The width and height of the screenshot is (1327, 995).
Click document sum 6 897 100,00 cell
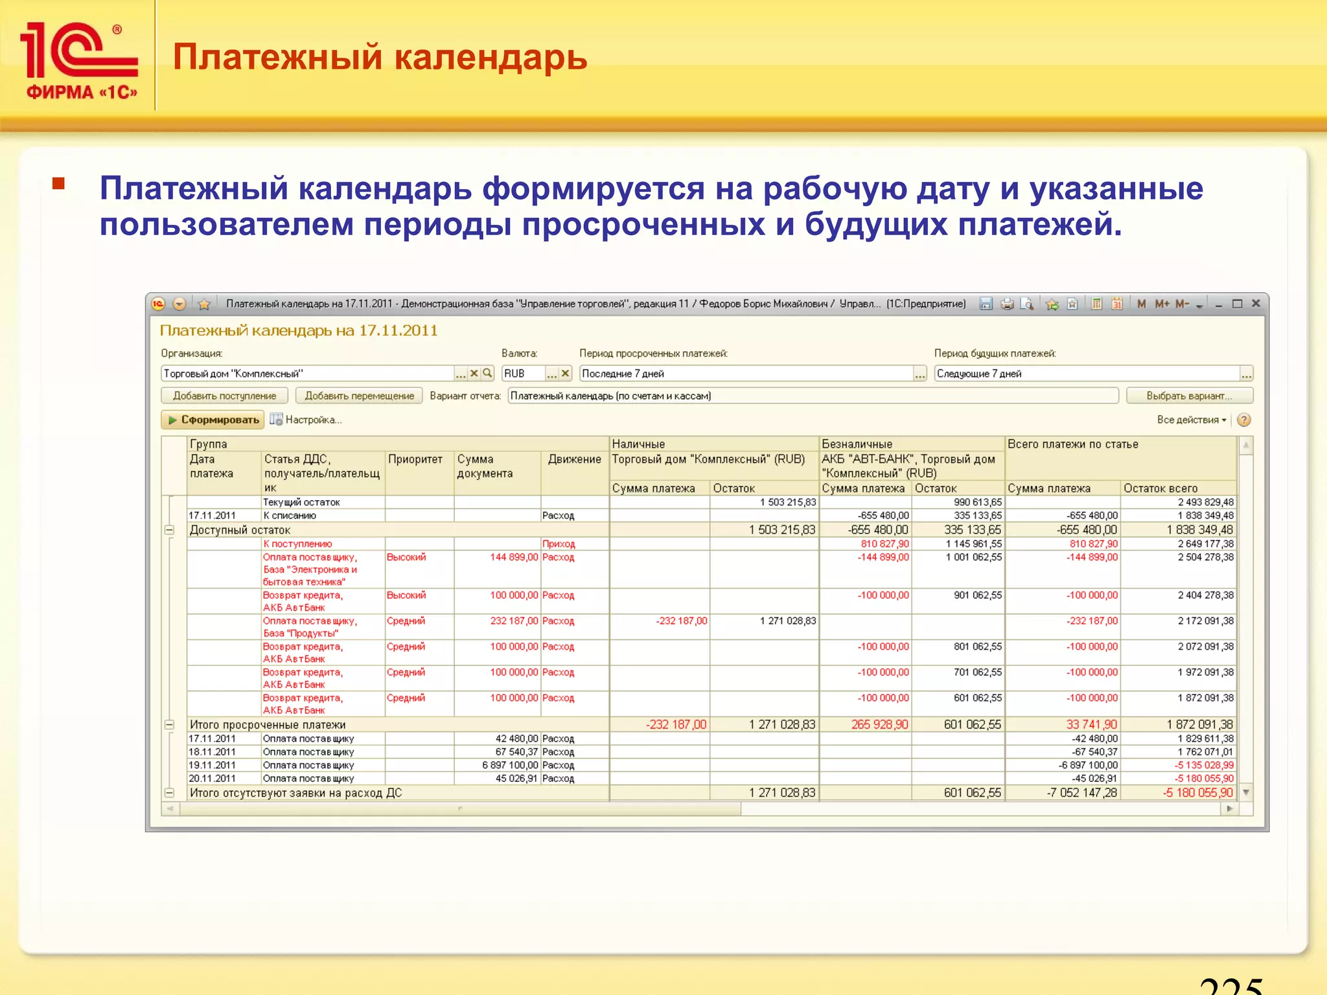(498, 765)
